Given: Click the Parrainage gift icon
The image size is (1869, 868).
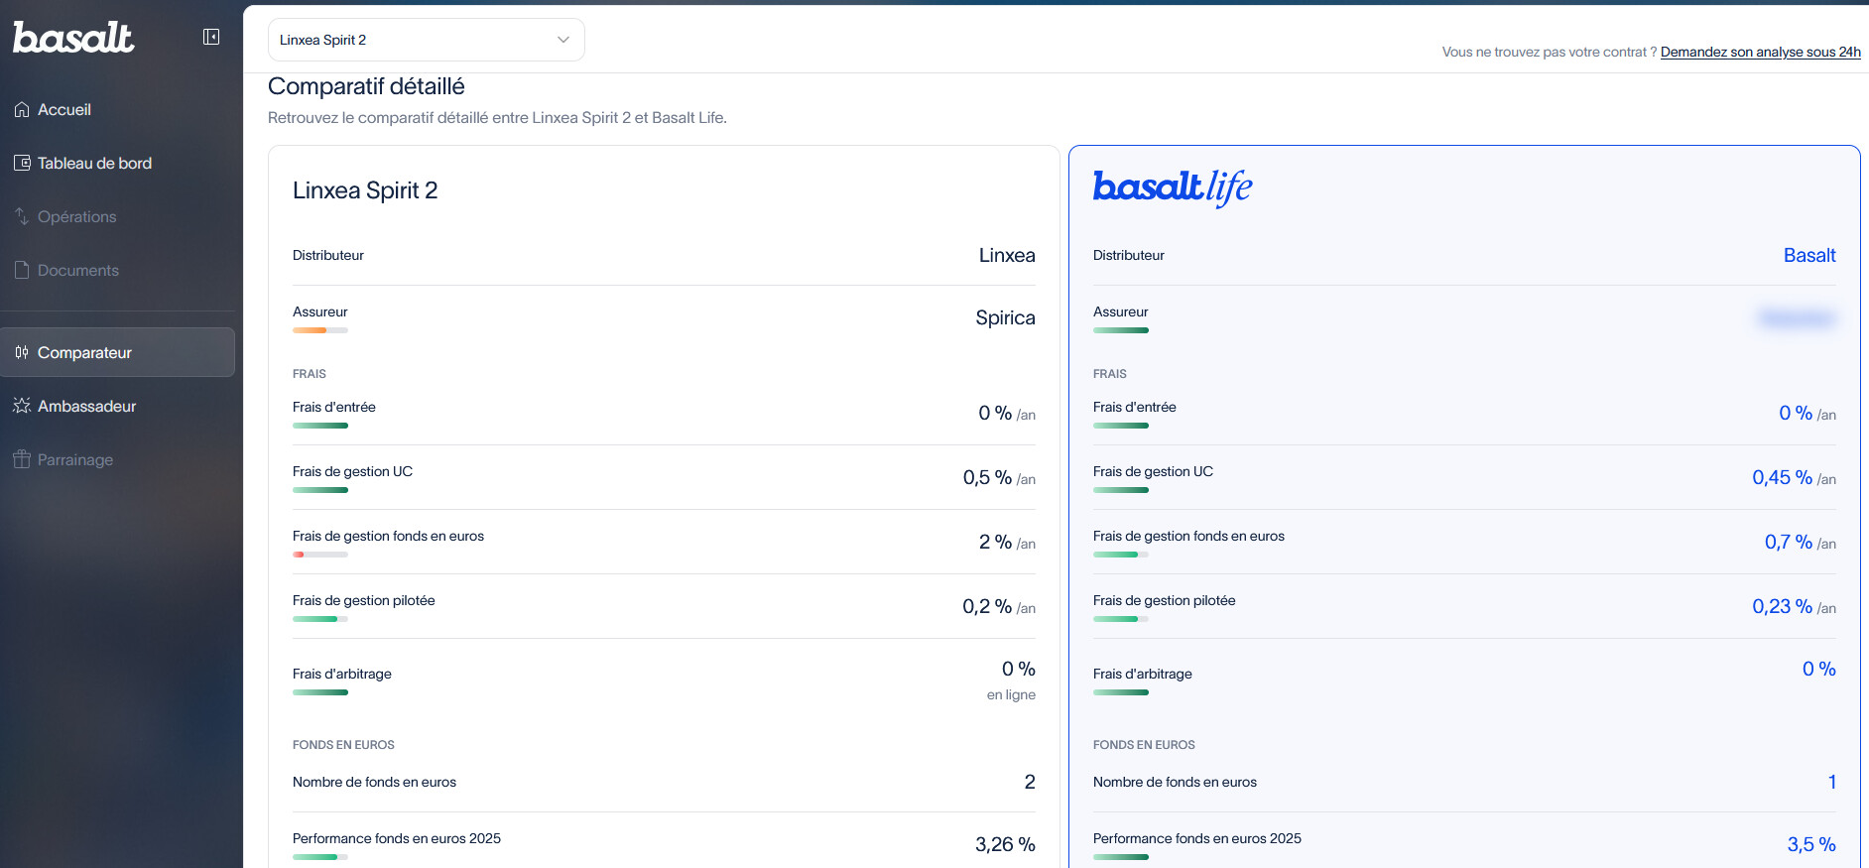Looking at the screenshot, I should point(22,459).
